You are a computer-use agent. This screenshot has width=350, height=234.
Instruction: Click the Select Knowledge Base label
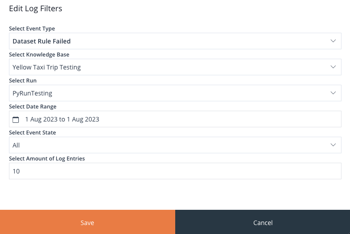(39, 55)
